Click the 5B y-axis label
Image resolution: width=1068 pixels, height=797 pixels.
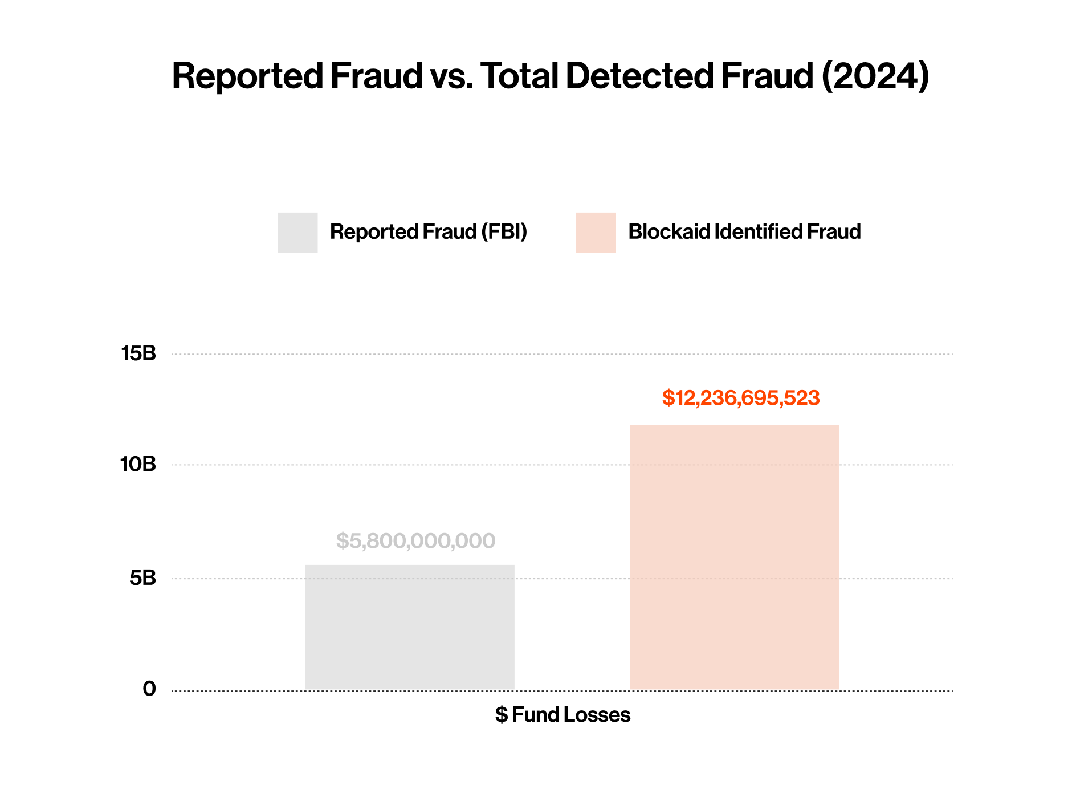point(142,579)
